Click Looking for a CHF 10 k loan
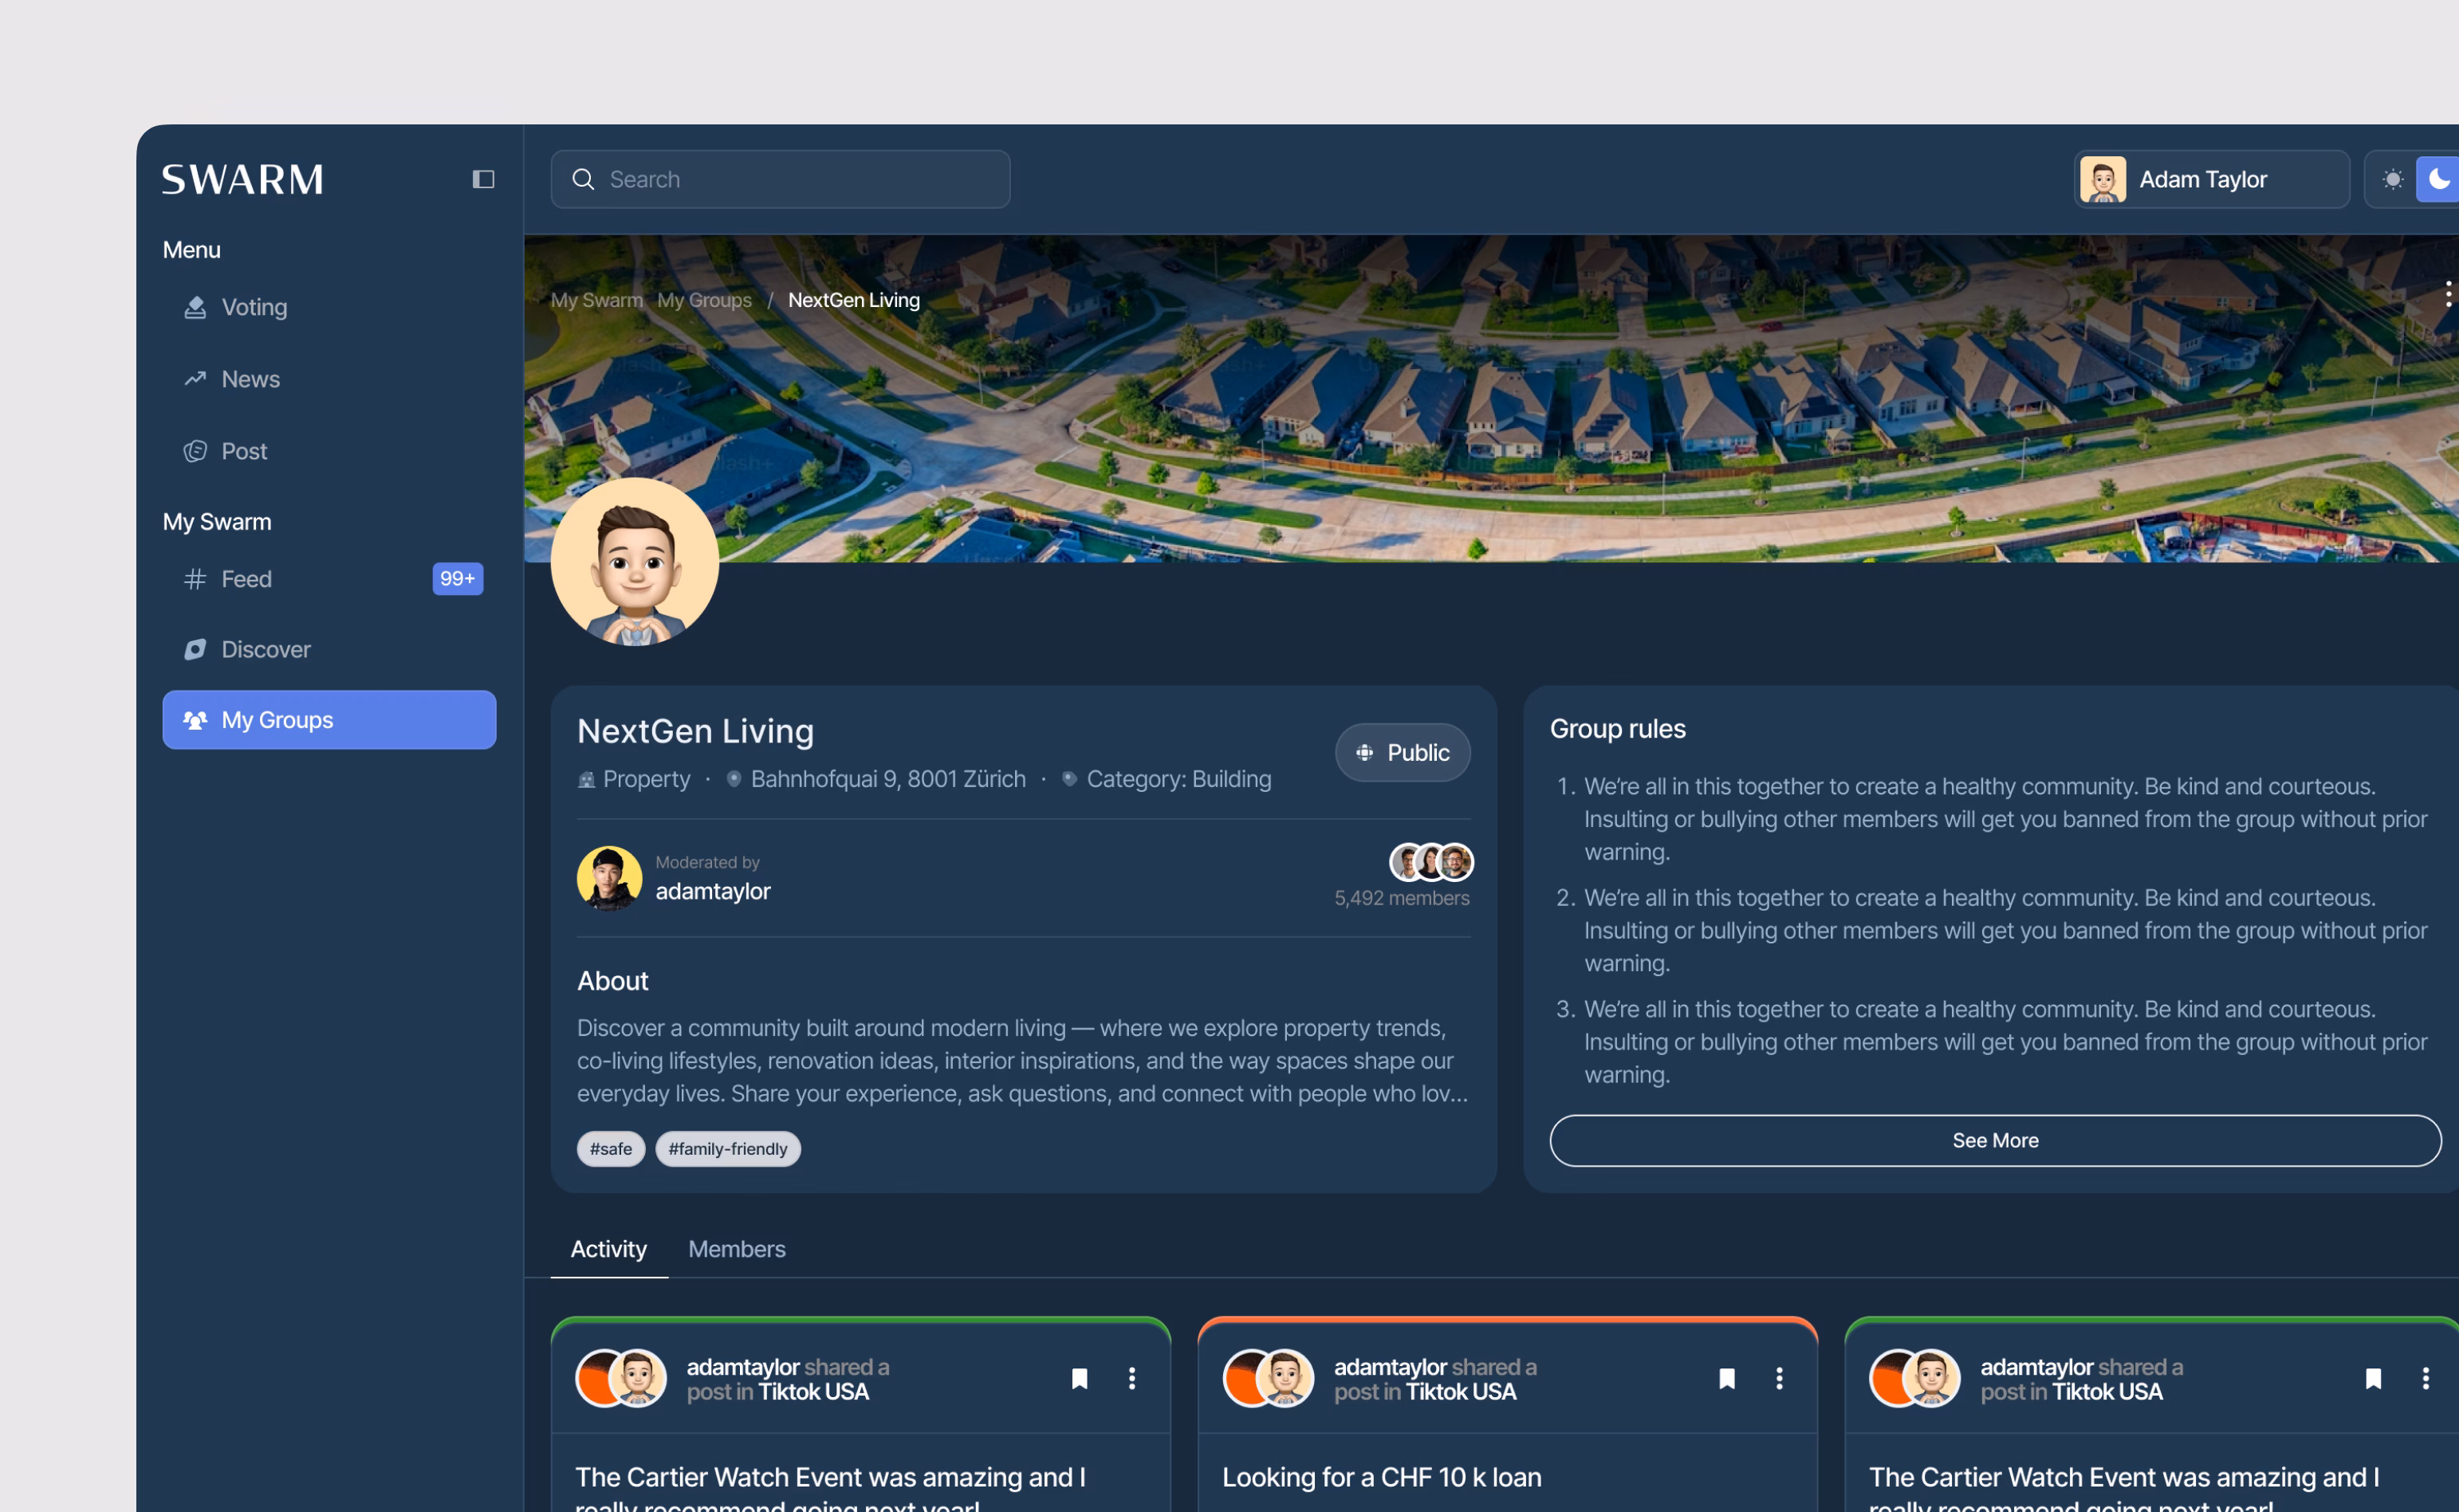 1382,1477
